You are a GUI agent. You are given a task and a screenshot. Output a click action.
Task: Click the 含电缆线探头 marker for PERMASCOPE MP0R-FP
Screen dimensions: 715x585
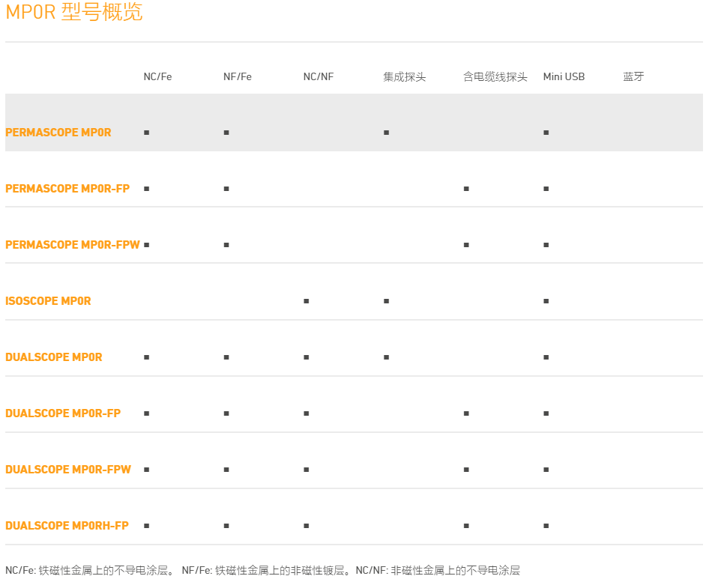tap(465, 189)
